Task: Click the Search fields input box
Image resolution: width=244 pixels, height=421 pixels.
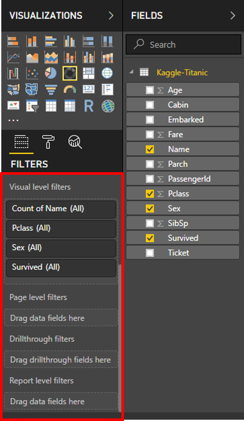Action: (x=184, y=45)
